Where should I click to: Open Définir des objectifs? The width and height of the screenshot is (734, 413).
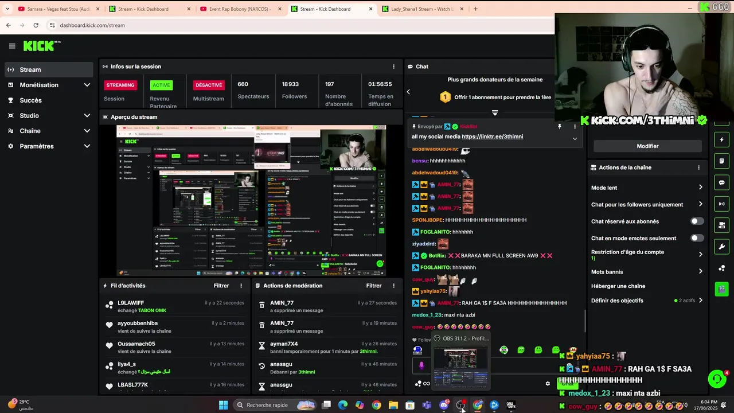tap(647, 301)
